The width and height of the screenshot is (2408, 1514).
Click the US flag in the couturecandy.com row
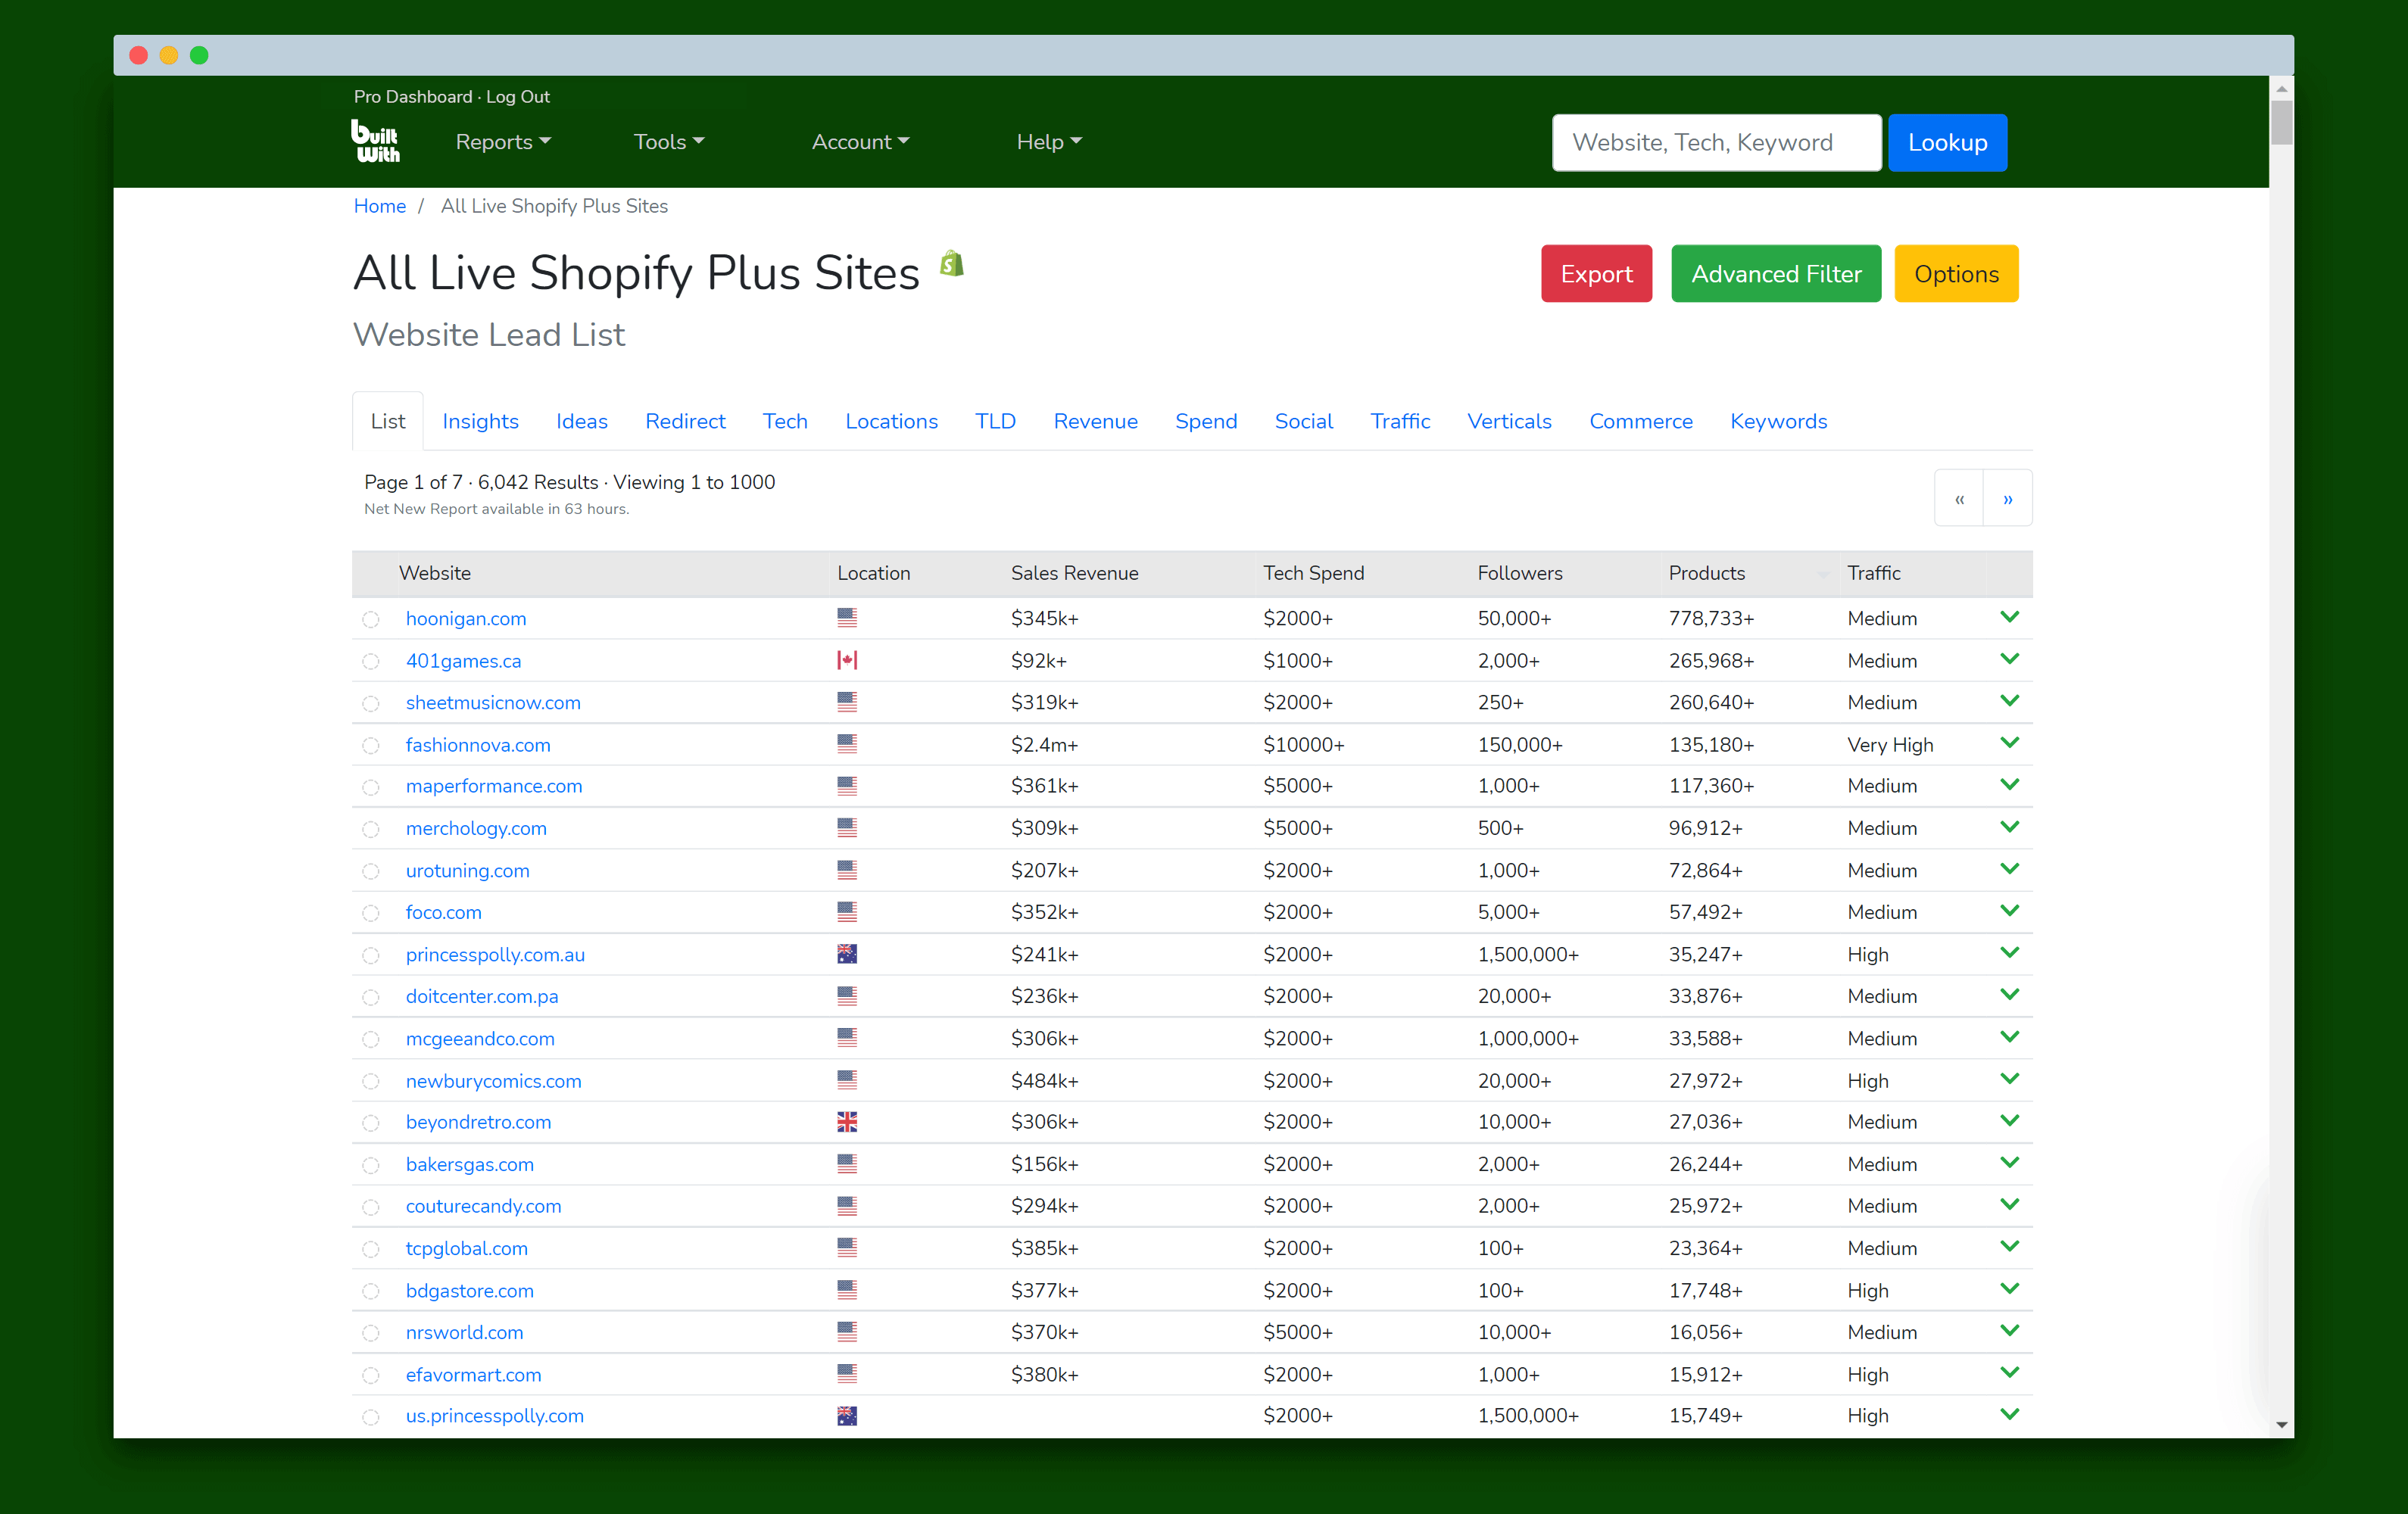tap(847, 1206)
